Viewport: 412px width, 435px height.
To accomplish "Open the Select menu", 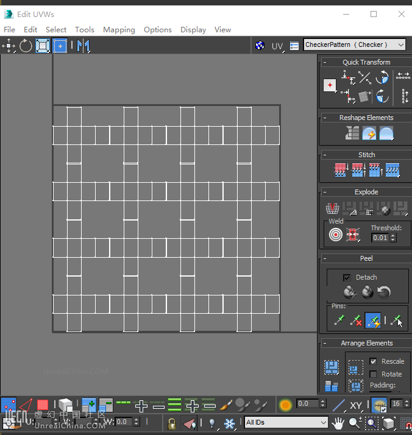I will (x=56, y=30).
